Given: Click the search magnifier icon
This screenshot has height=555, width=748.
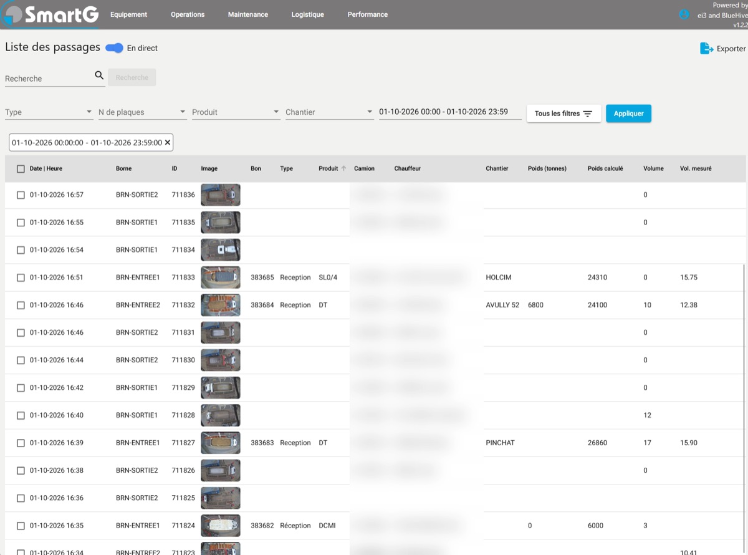Looking at the screenshot, I should 99,75.
